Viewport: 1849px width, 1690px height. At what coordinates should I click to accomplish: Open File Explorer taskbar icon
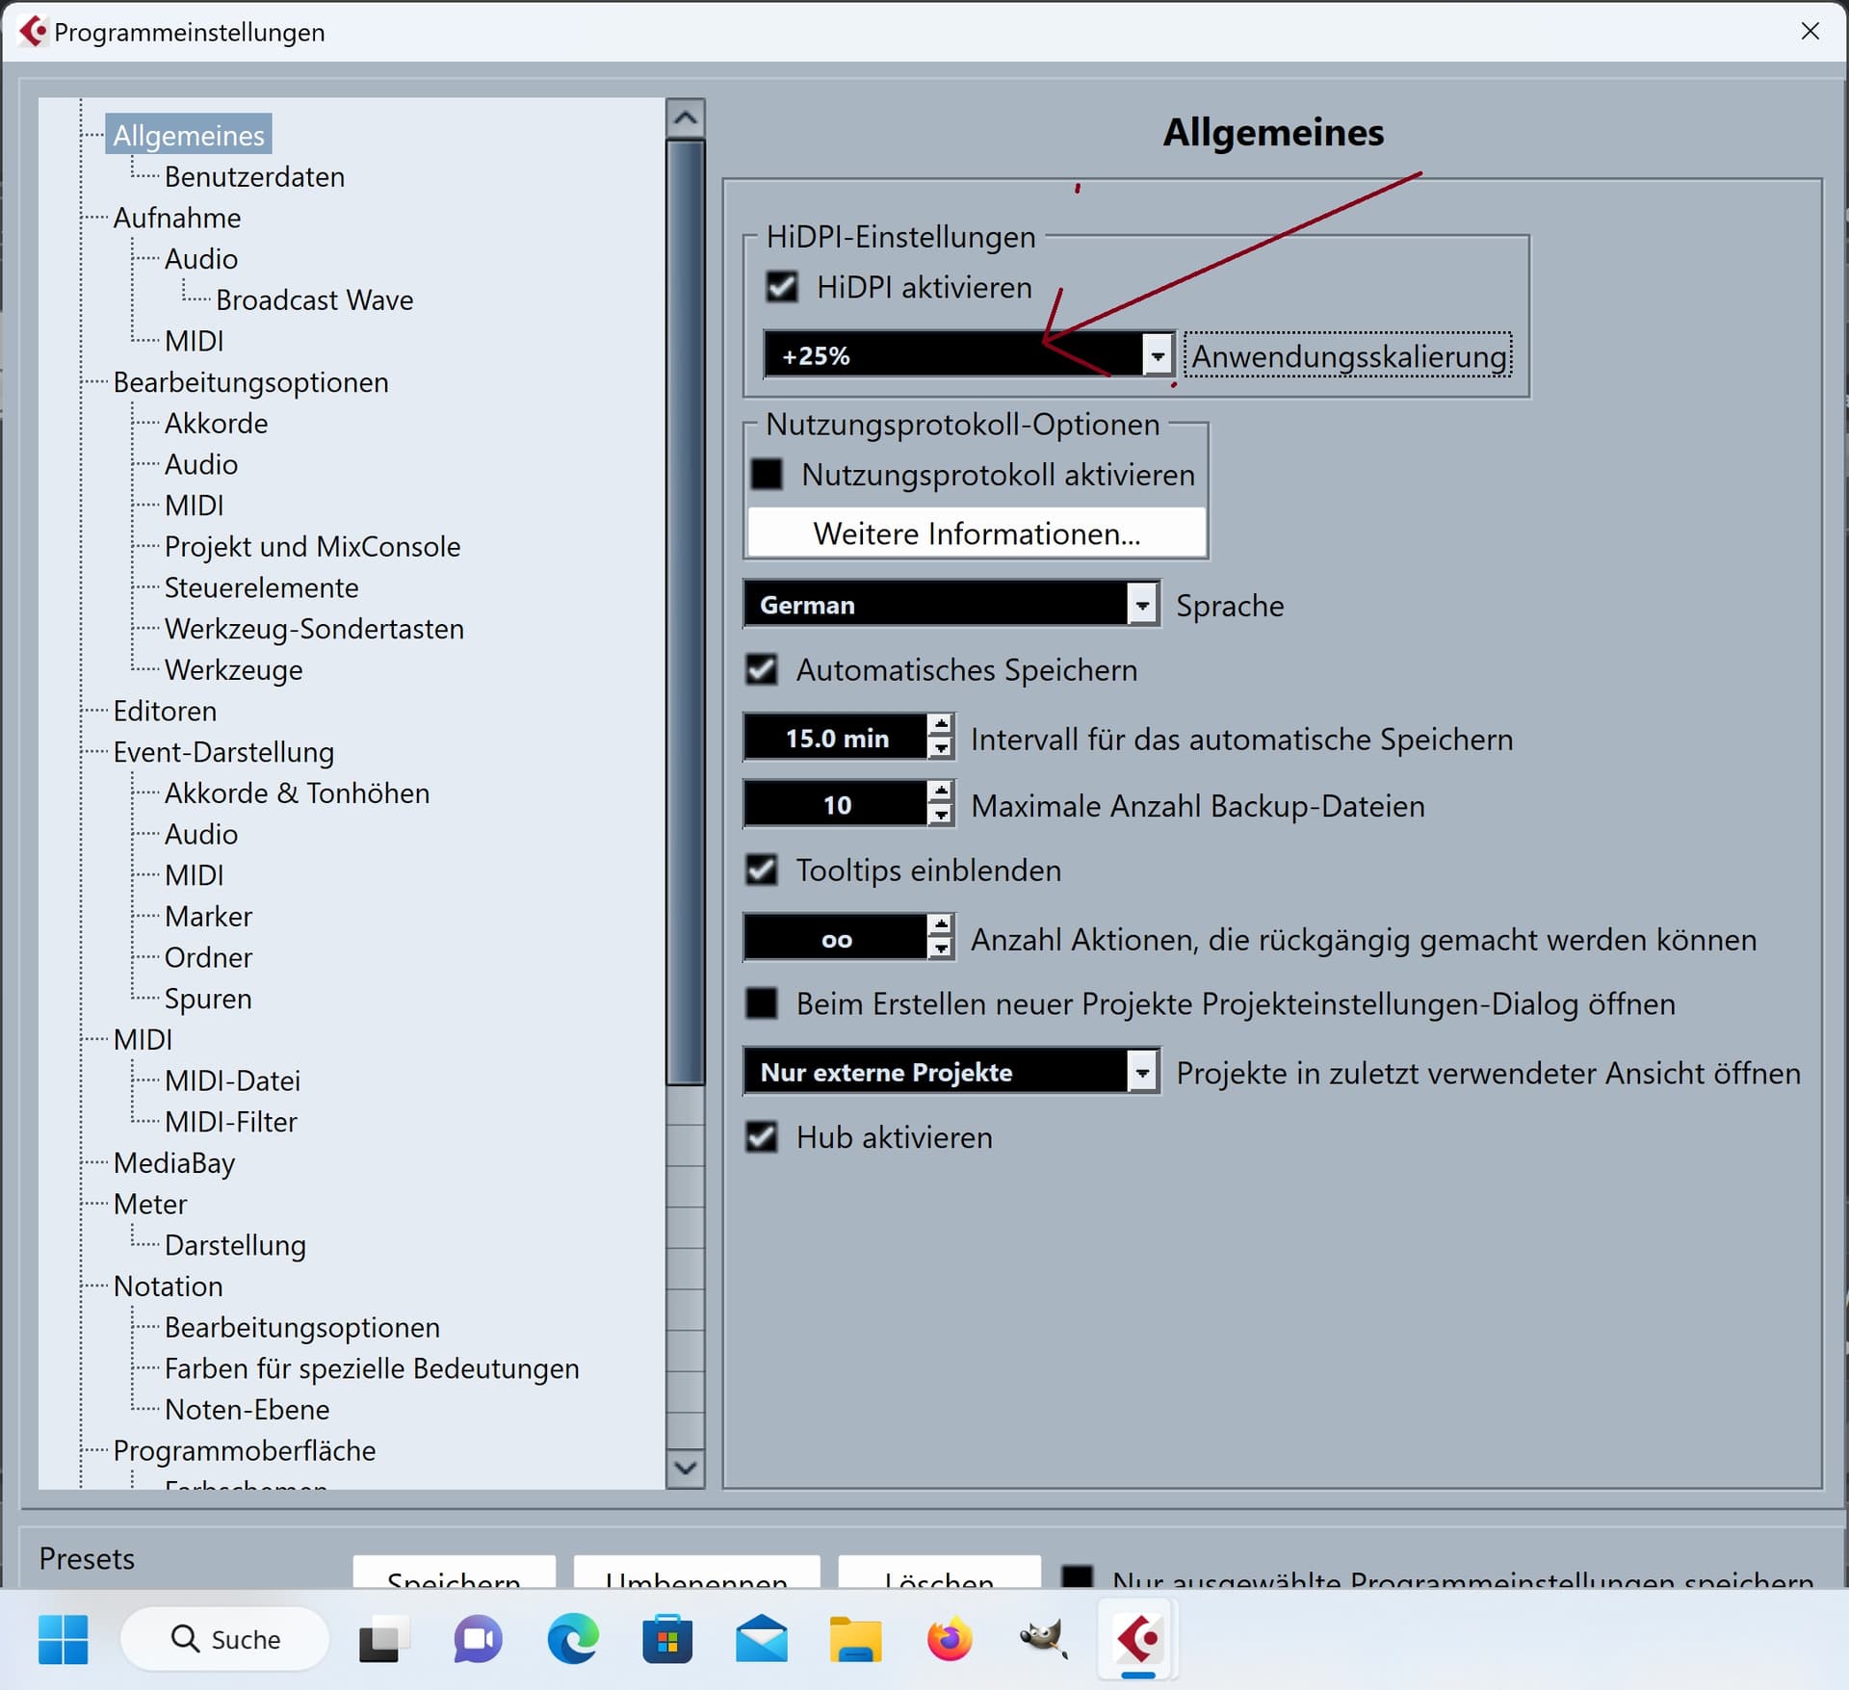tap(855, 1639)
